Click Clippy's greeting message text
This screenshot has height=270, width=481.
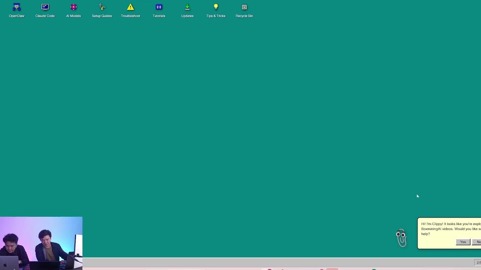pos(451,229)
